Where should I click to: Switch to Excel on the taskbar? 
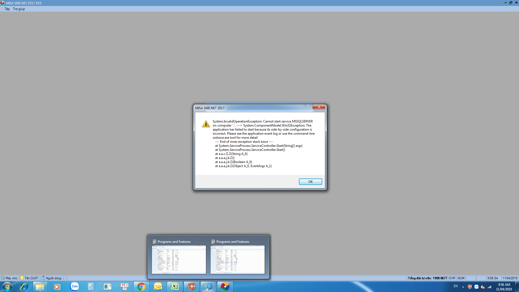click(175, 287)
